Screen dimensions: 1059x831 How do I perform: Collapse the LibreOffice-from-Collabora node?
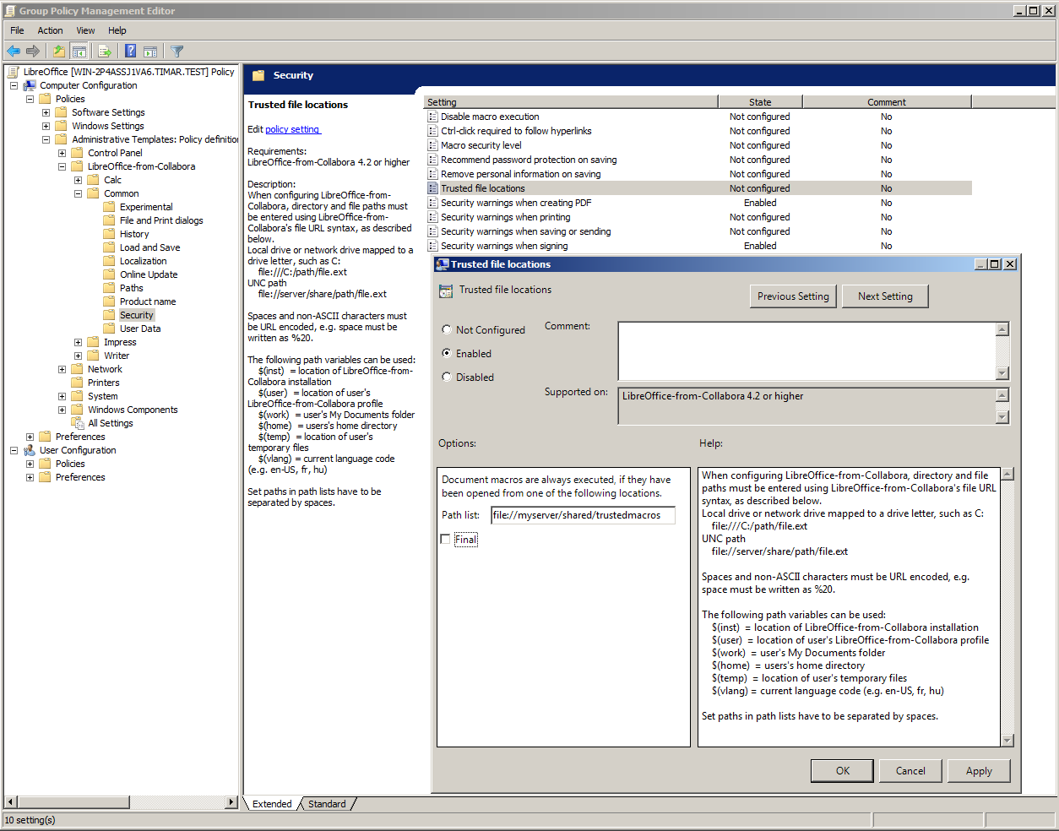(x=62, y=166)
